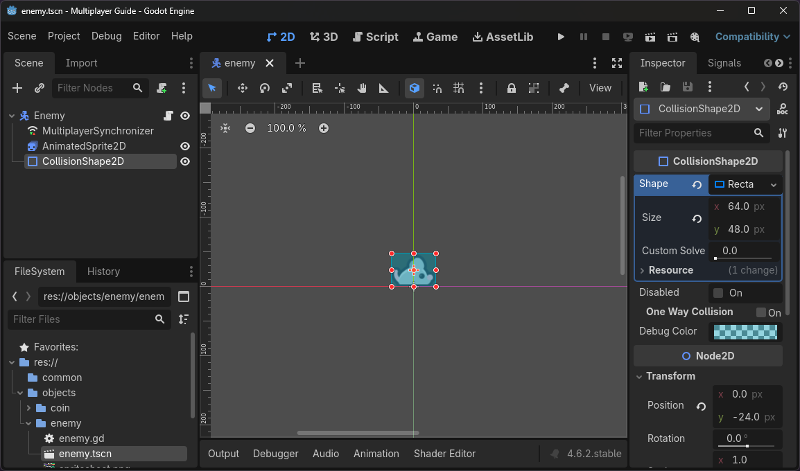The height and width of the screenshot is (471, 800).
Task: Switch to the Import tab
Action: [x=81, y=63]
